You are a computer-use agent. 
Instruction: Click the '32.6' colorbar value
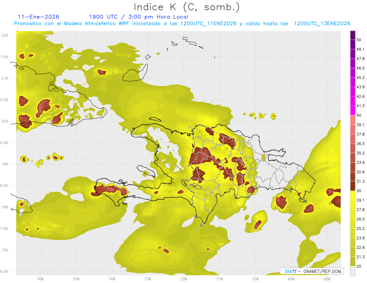(x=361, y=172)
